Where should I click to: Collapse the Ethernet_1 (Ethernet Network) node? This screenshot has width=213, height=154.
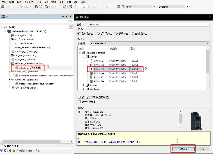coord(9,64)
